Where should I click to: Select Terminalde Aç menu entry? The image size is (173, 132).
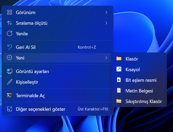(x=58, y=96)
